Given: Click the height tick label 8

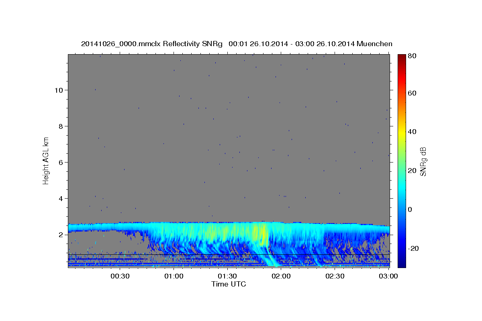Looking at the screenshot, I should (61, 126).
